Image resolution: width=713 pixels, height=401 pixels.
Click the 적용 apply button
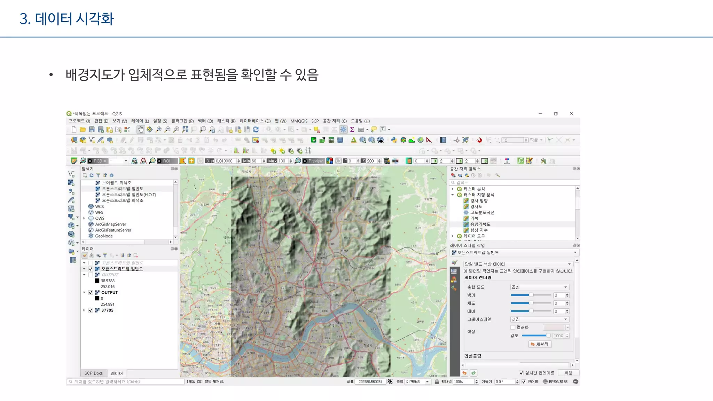pyautogui.click(x=569, y=373)
